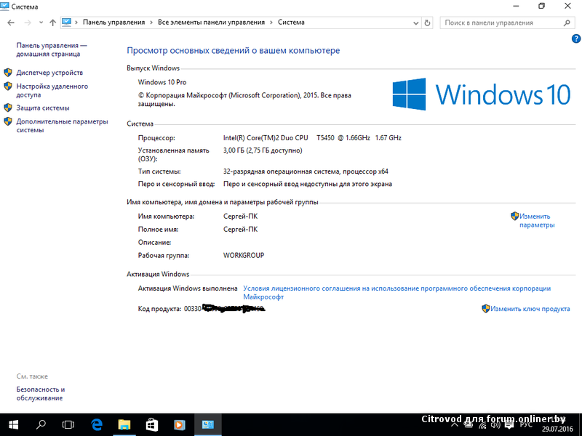Expand chevron after 'Все элементы панели управления'

pos(271,23)
